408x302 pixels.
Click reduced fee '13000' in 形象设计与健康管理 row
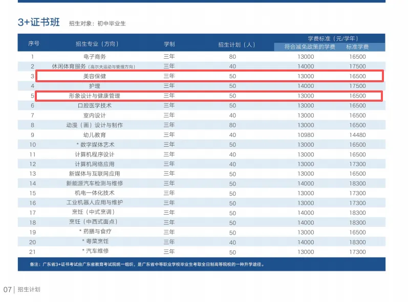pyautogui.click(x=306, y=96)
